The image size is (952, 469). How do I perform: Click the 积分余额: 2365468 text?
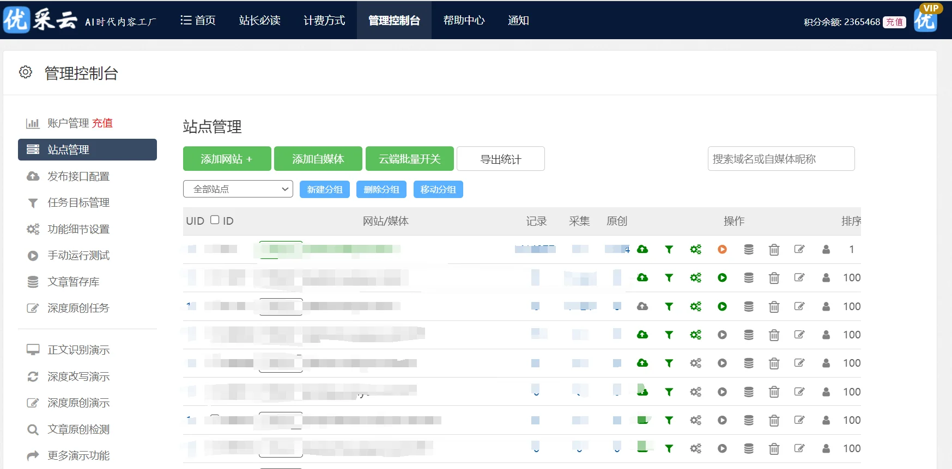coord(842,22)
